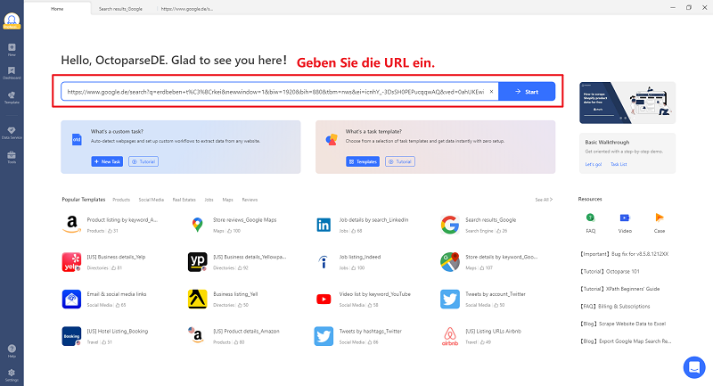
Task: Click the New Task button
Action: [107, 161]
